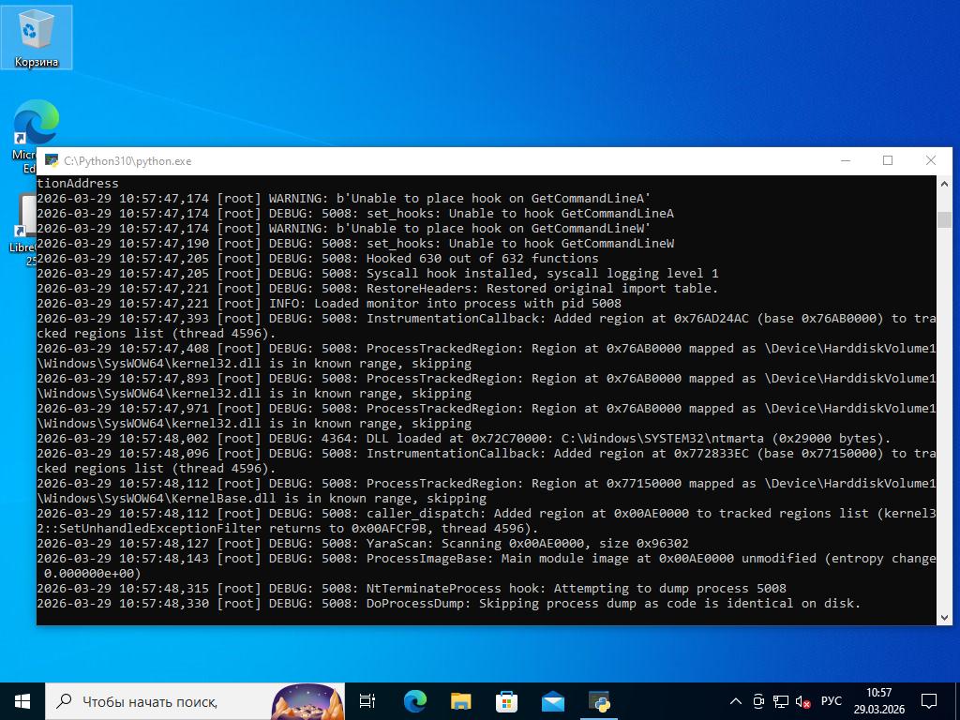Image resolution: width=960 pixels, height=720 pixels.
Task: Click the python.exe window title bar icon
Action: tap(52, 160)
